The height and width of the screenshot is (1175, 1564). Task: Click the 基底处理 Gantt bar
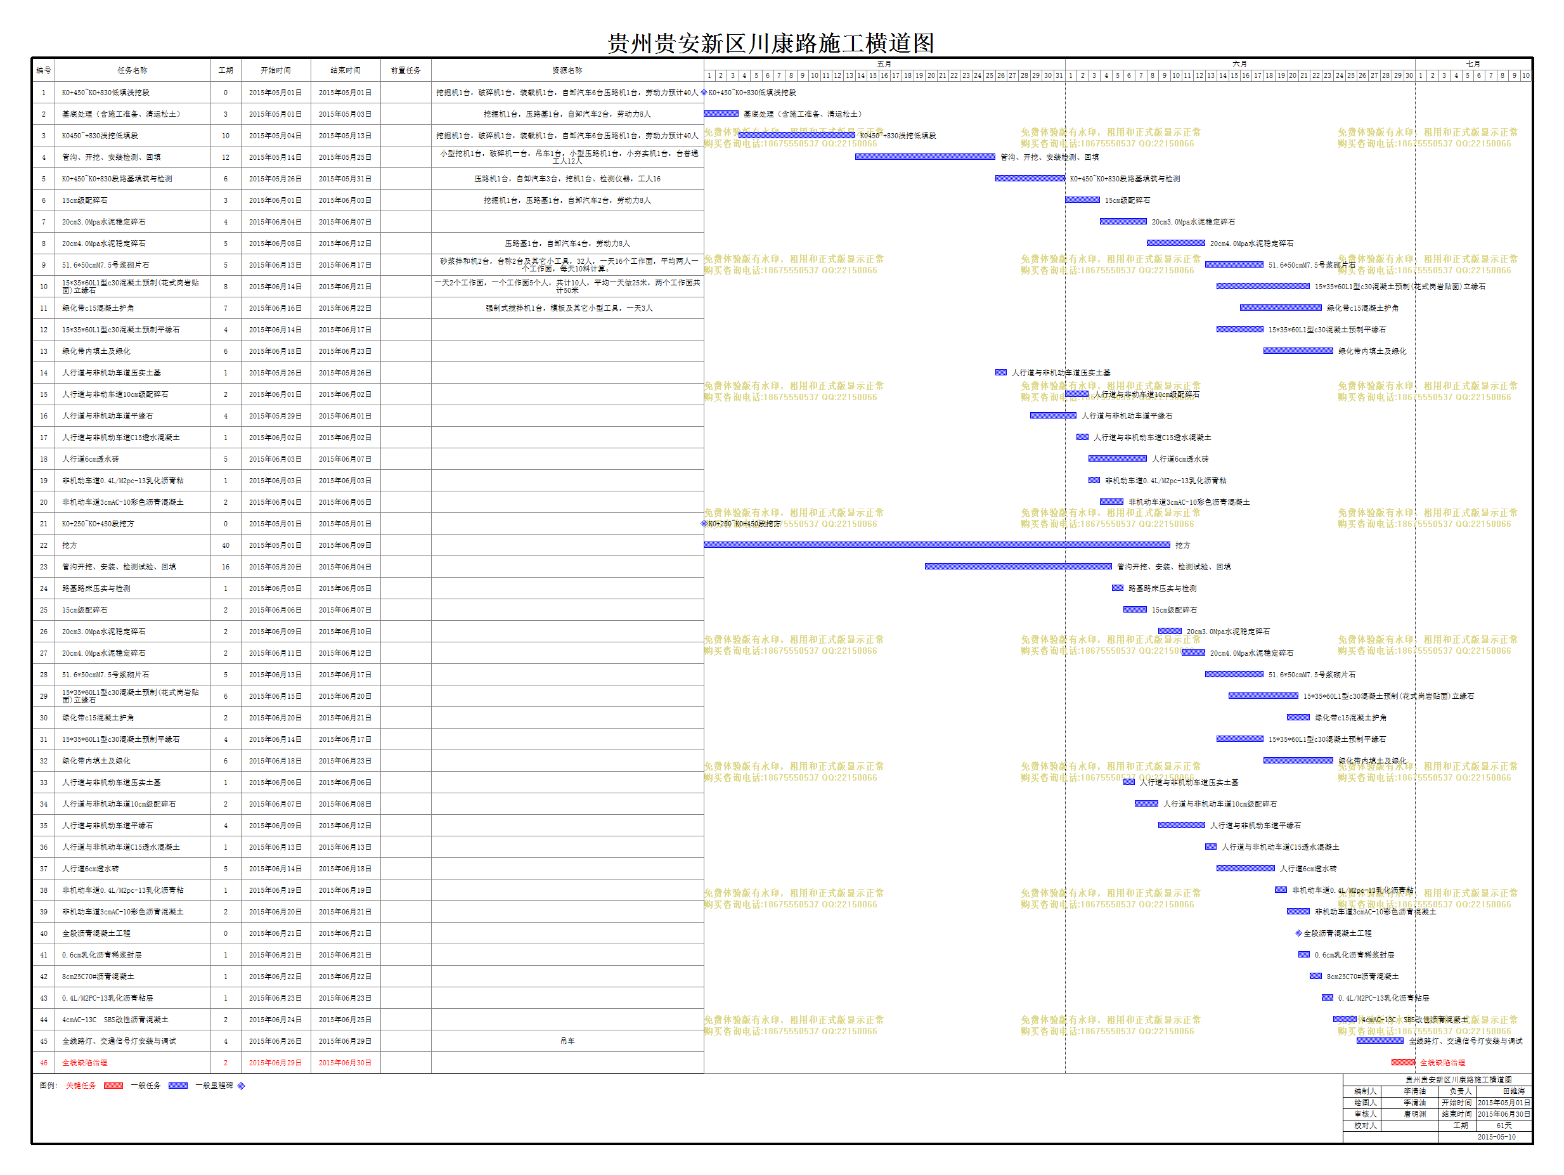point(721,114)
